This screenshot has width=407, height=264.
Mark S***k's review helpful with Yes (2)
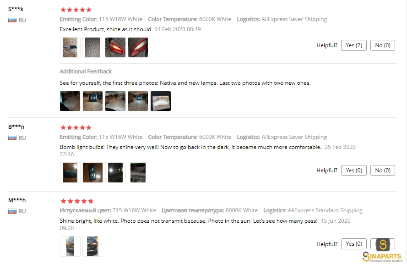[x=354, y=45]
